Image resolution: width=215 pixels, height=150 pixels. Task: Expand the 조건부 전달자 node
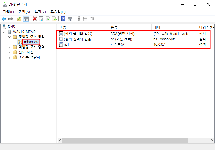click(x=9, y=58)
